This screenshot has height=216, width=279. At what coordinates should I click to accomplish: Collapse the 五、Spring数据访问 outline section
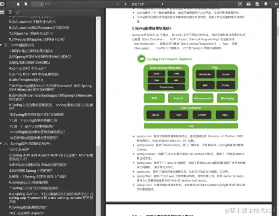pos(1,45)
